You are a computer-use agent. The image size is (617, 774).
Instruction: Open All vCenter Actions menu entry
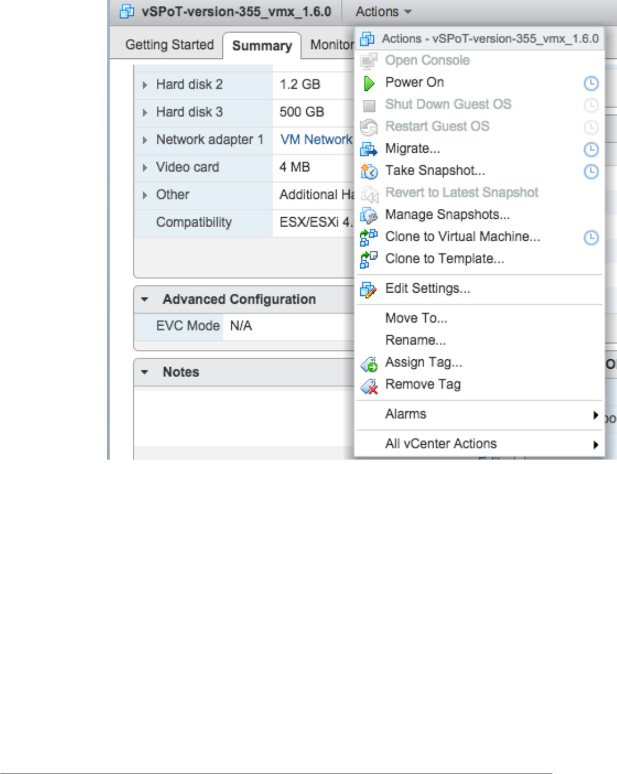[x=441, y=444]
